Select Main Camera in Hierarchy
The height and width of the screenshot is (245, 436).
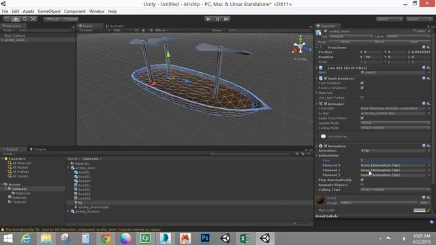(x=14, y=35)
